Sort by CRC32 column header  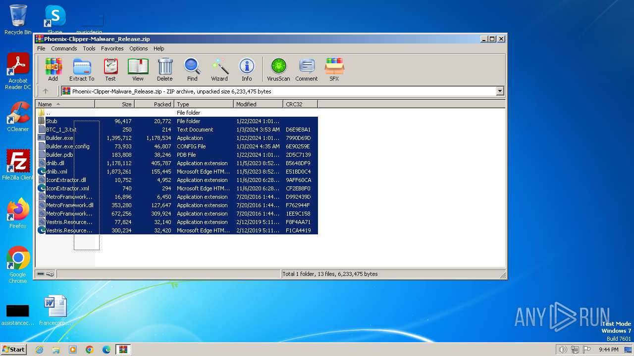pos(300,104)
